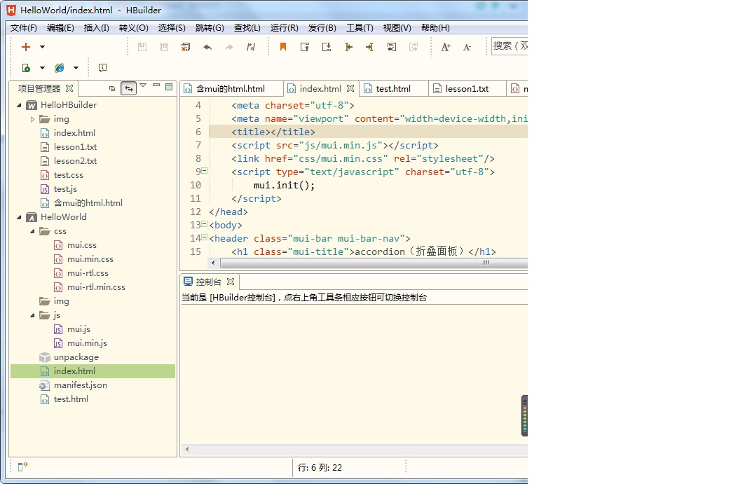This screenshot has height=484, width=738.
Task: Decrease font size with A- icon
Action: 467,47
